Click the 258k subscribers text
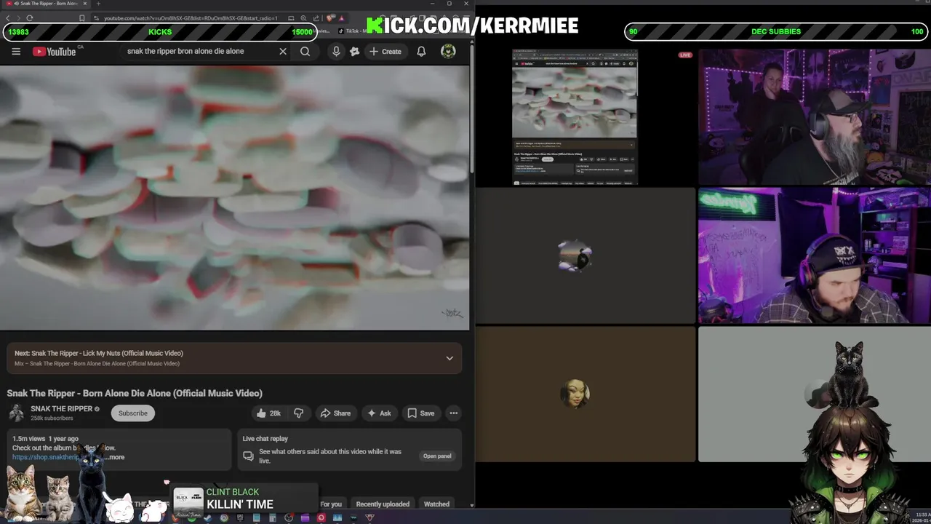 52,418
